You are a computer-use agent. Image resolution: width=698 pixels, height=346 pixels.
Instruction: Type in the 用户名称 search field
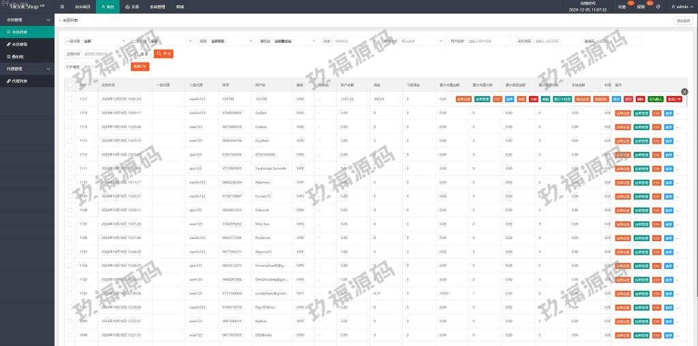click(x=489, y=41)
